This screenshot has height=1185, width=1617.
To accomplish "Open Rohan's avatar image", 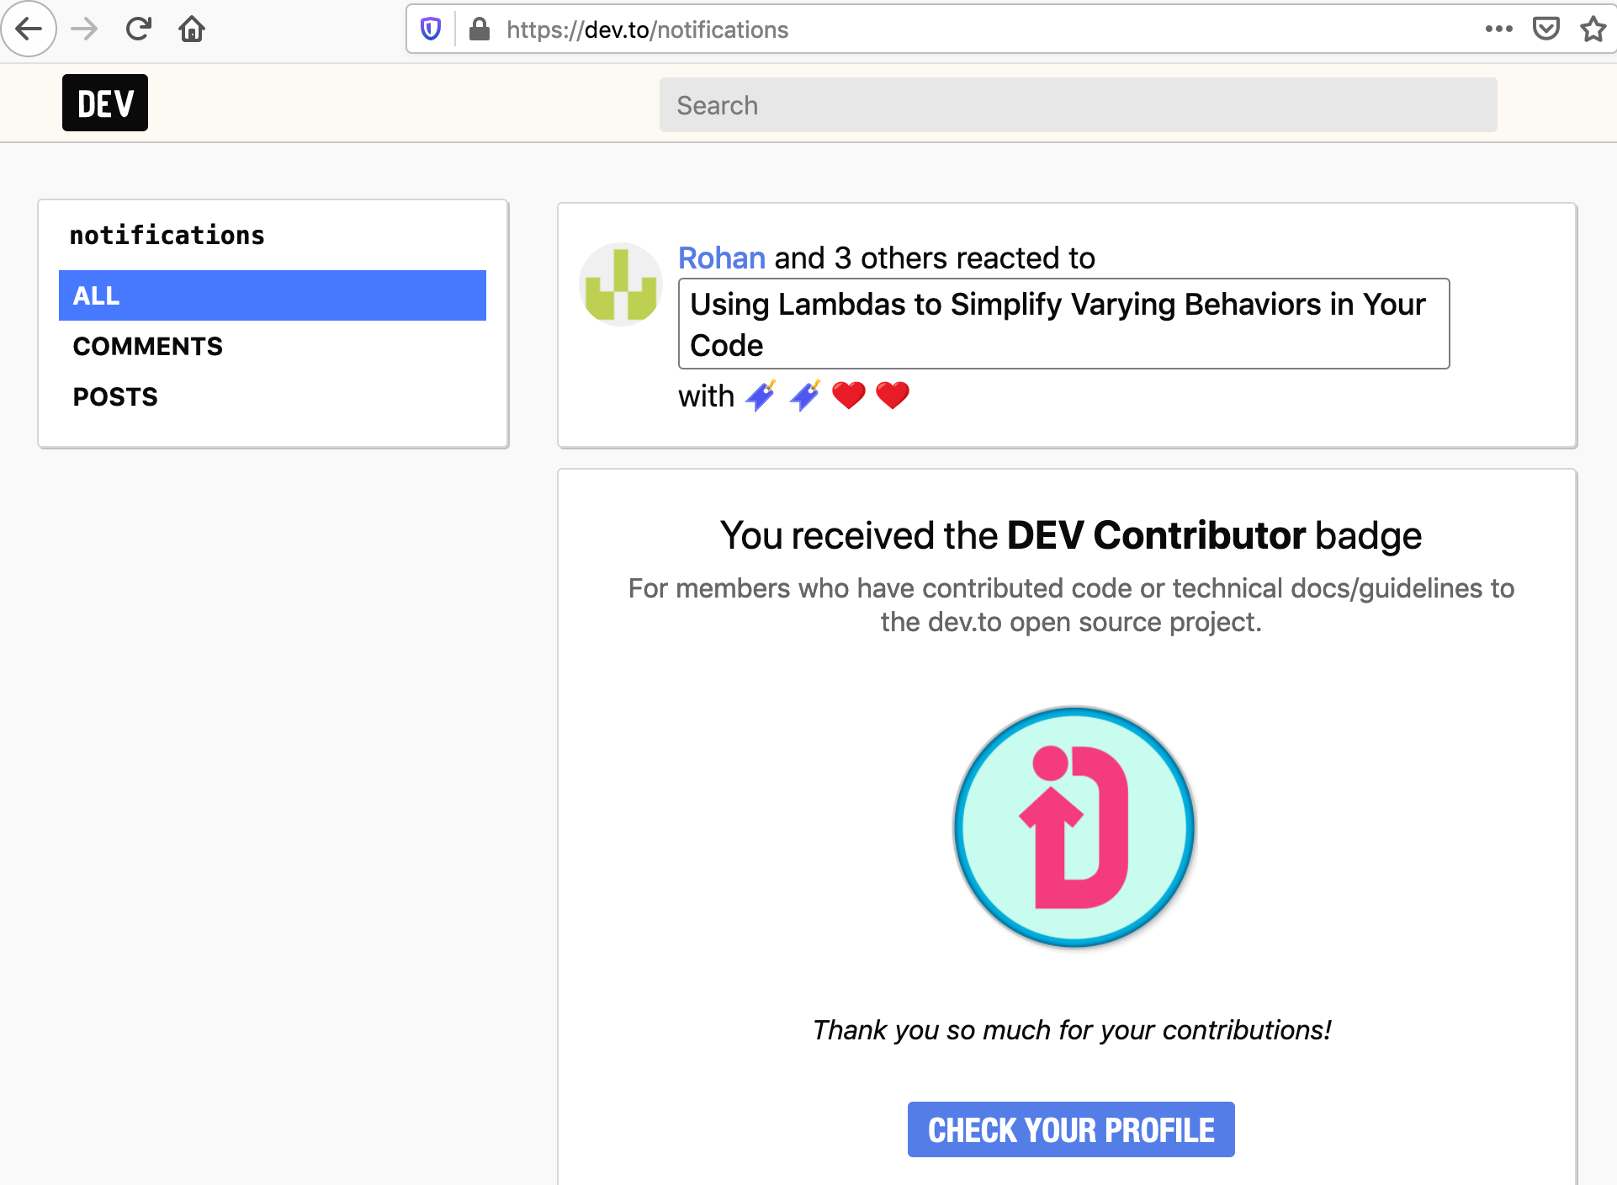I will click(620, 284).
